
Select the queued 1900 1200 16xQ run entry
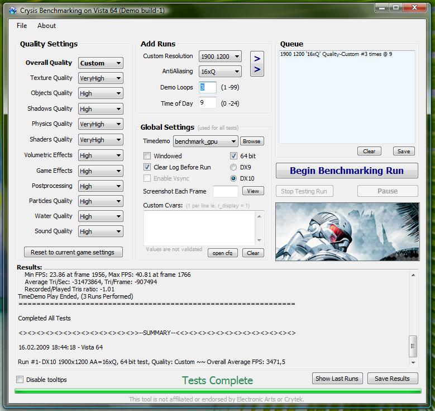(x=336, y=54)
